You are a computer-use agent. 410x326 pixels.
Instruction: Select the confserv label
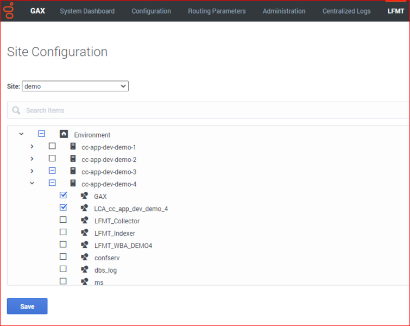[x=107, y=258]
